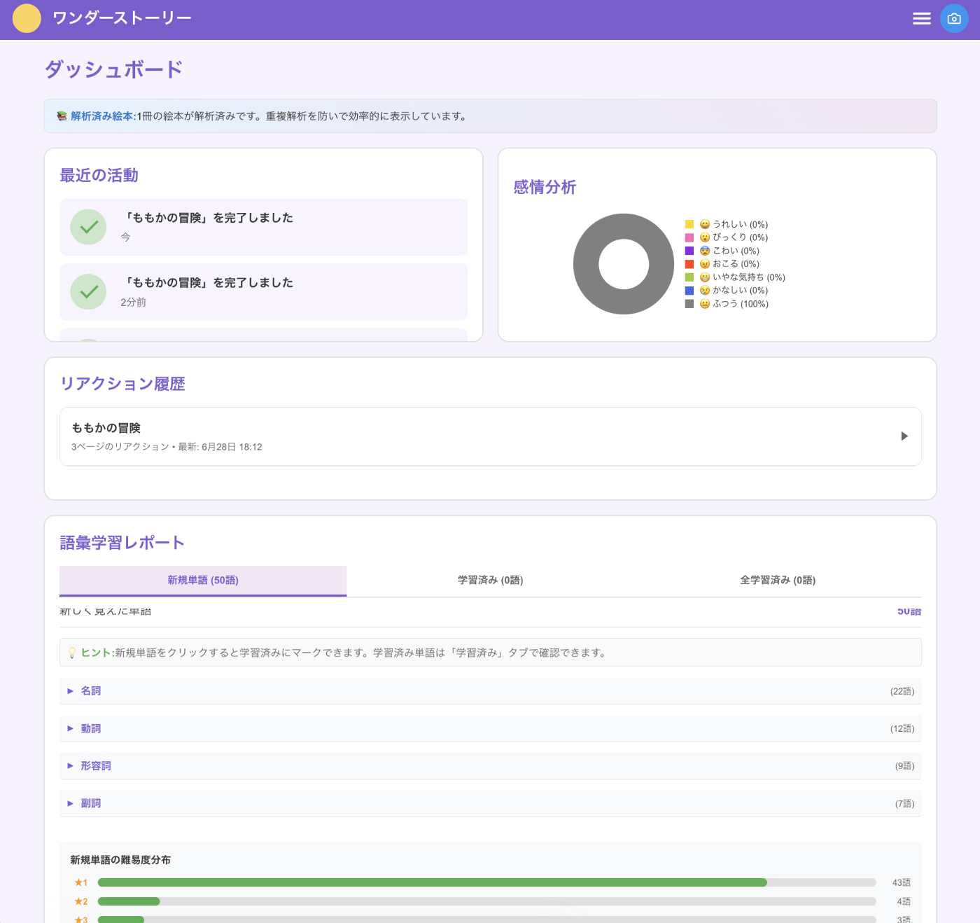Click the ふつう neutral face emoji
This screenshot has height=923, width=980.
tap(705, 304)
